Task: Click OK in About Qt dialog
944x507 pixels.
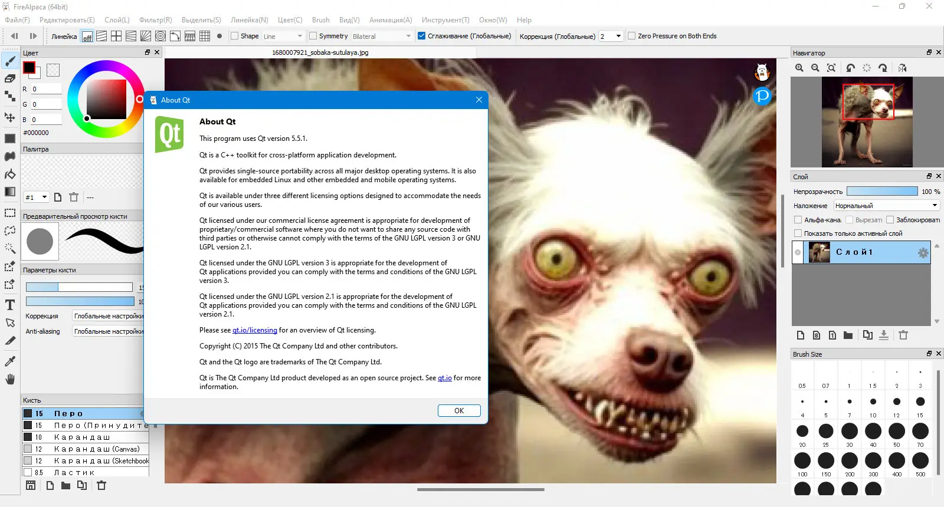Action: (x=459, y=411)
